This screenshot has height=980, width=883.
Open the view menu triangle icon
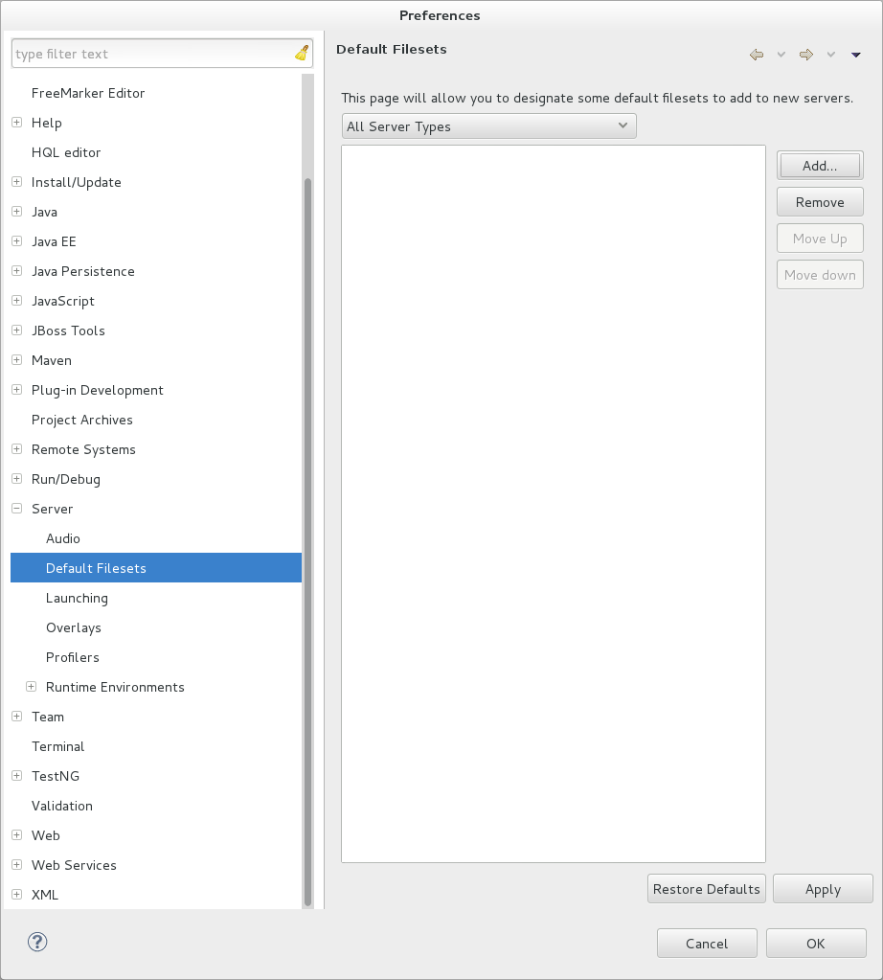pyautogui.click(x=855, y=55)
